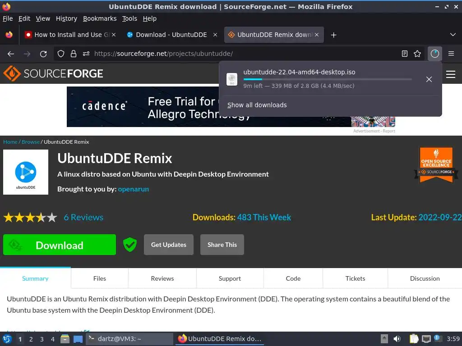Open the tracking protection shield icon
This screenshot has width=462, height=346.
point(61,54)
